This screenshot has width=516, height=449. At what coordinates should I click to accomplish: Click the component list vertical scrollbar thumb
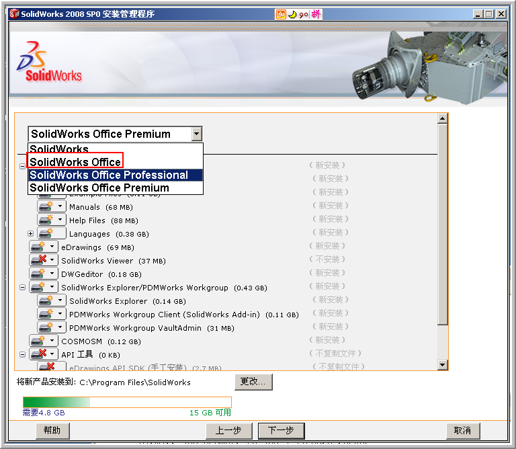click(x=443, y=224)
